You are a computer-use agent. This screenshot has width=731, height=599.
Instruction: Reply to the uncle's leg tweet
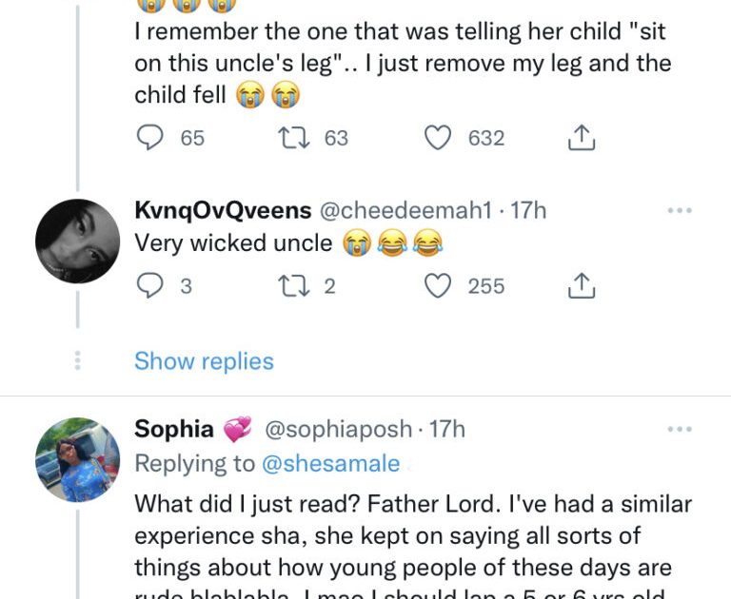[x=150, y=138]
